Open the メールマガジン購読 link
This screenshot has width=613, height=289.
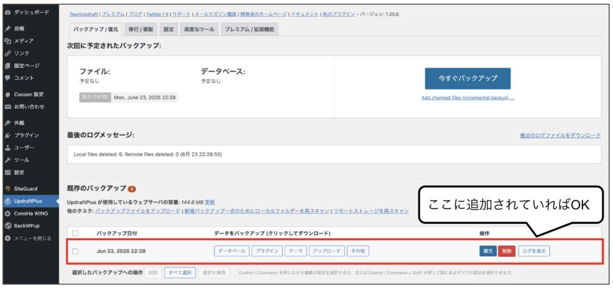pyautogui.click(x=216, y=14)
